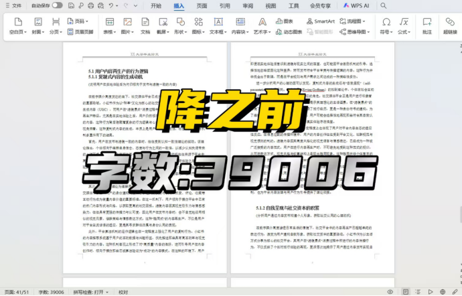Insert a content block (内容块)
The image size is (462, 296).
click(x=240, y=25)
